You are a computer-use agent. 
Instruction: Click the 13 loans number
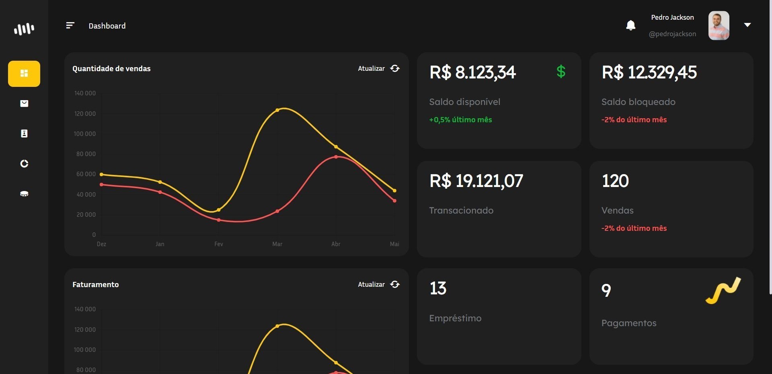(438, 288)
